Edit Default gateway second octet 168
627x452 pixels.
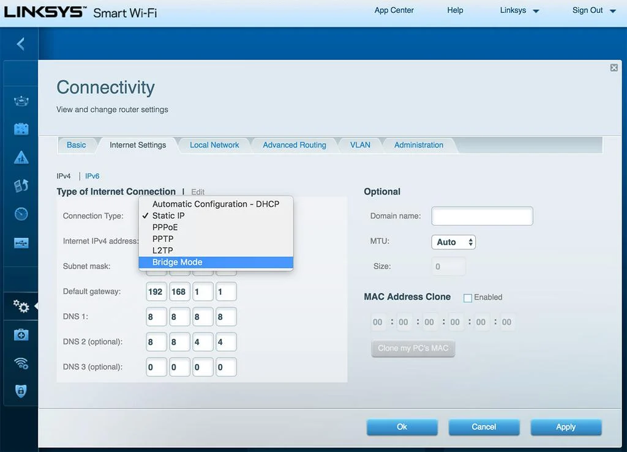(x=179, y=292)
